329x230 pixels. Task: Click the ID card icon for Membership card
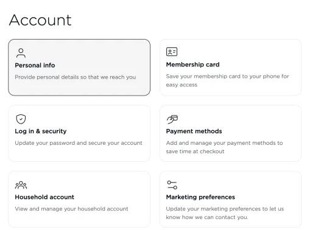[x=172, y=52]
